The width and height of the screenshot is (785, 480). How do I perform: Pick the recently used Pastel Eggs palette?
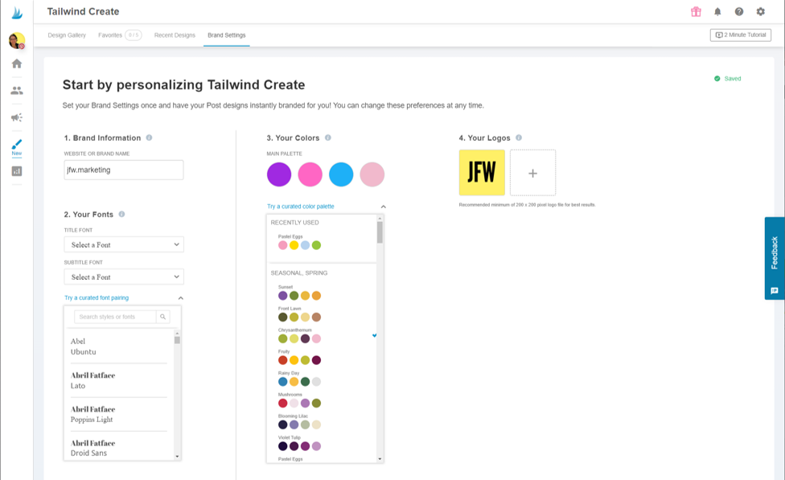pos(299,242)
